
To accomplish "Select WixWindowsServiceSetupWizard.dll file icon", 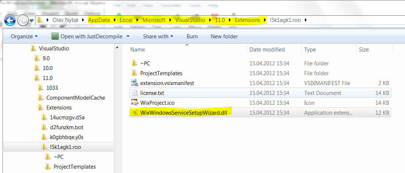I will tap(134, 112).
